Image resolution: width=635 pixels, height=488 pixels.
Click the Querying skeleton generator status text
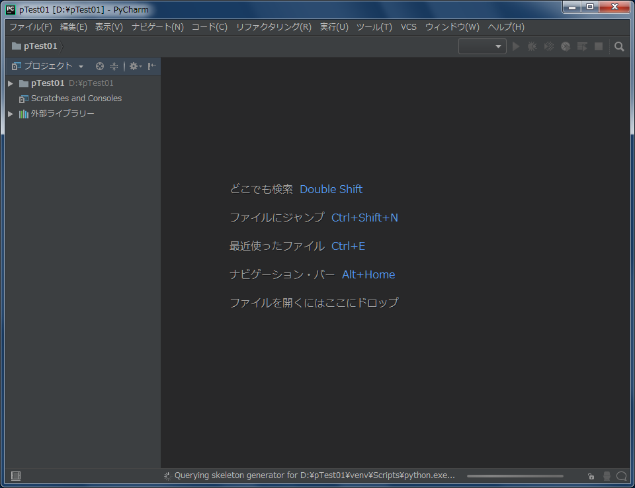(315, 475)
